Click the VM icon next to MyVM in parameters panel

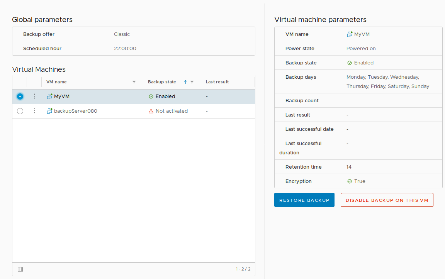pyautogui.click(x=349, y=34)
